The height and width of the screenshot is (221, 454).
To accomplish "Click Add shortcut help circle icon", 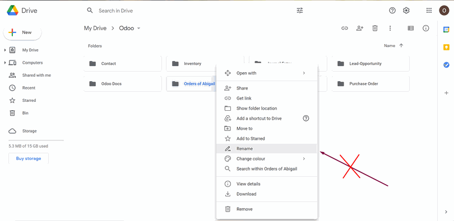I will click(306, 118).
